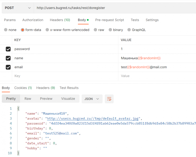Viewport: 196px width, 157px height.
Task: Click the request URL field
Action: [x=115, y=8]
